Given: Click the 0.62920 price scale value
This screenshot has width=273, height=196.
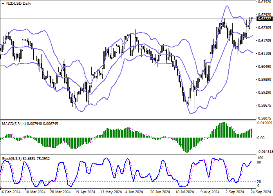Looking at the screenshot, I should pos(264,15).
